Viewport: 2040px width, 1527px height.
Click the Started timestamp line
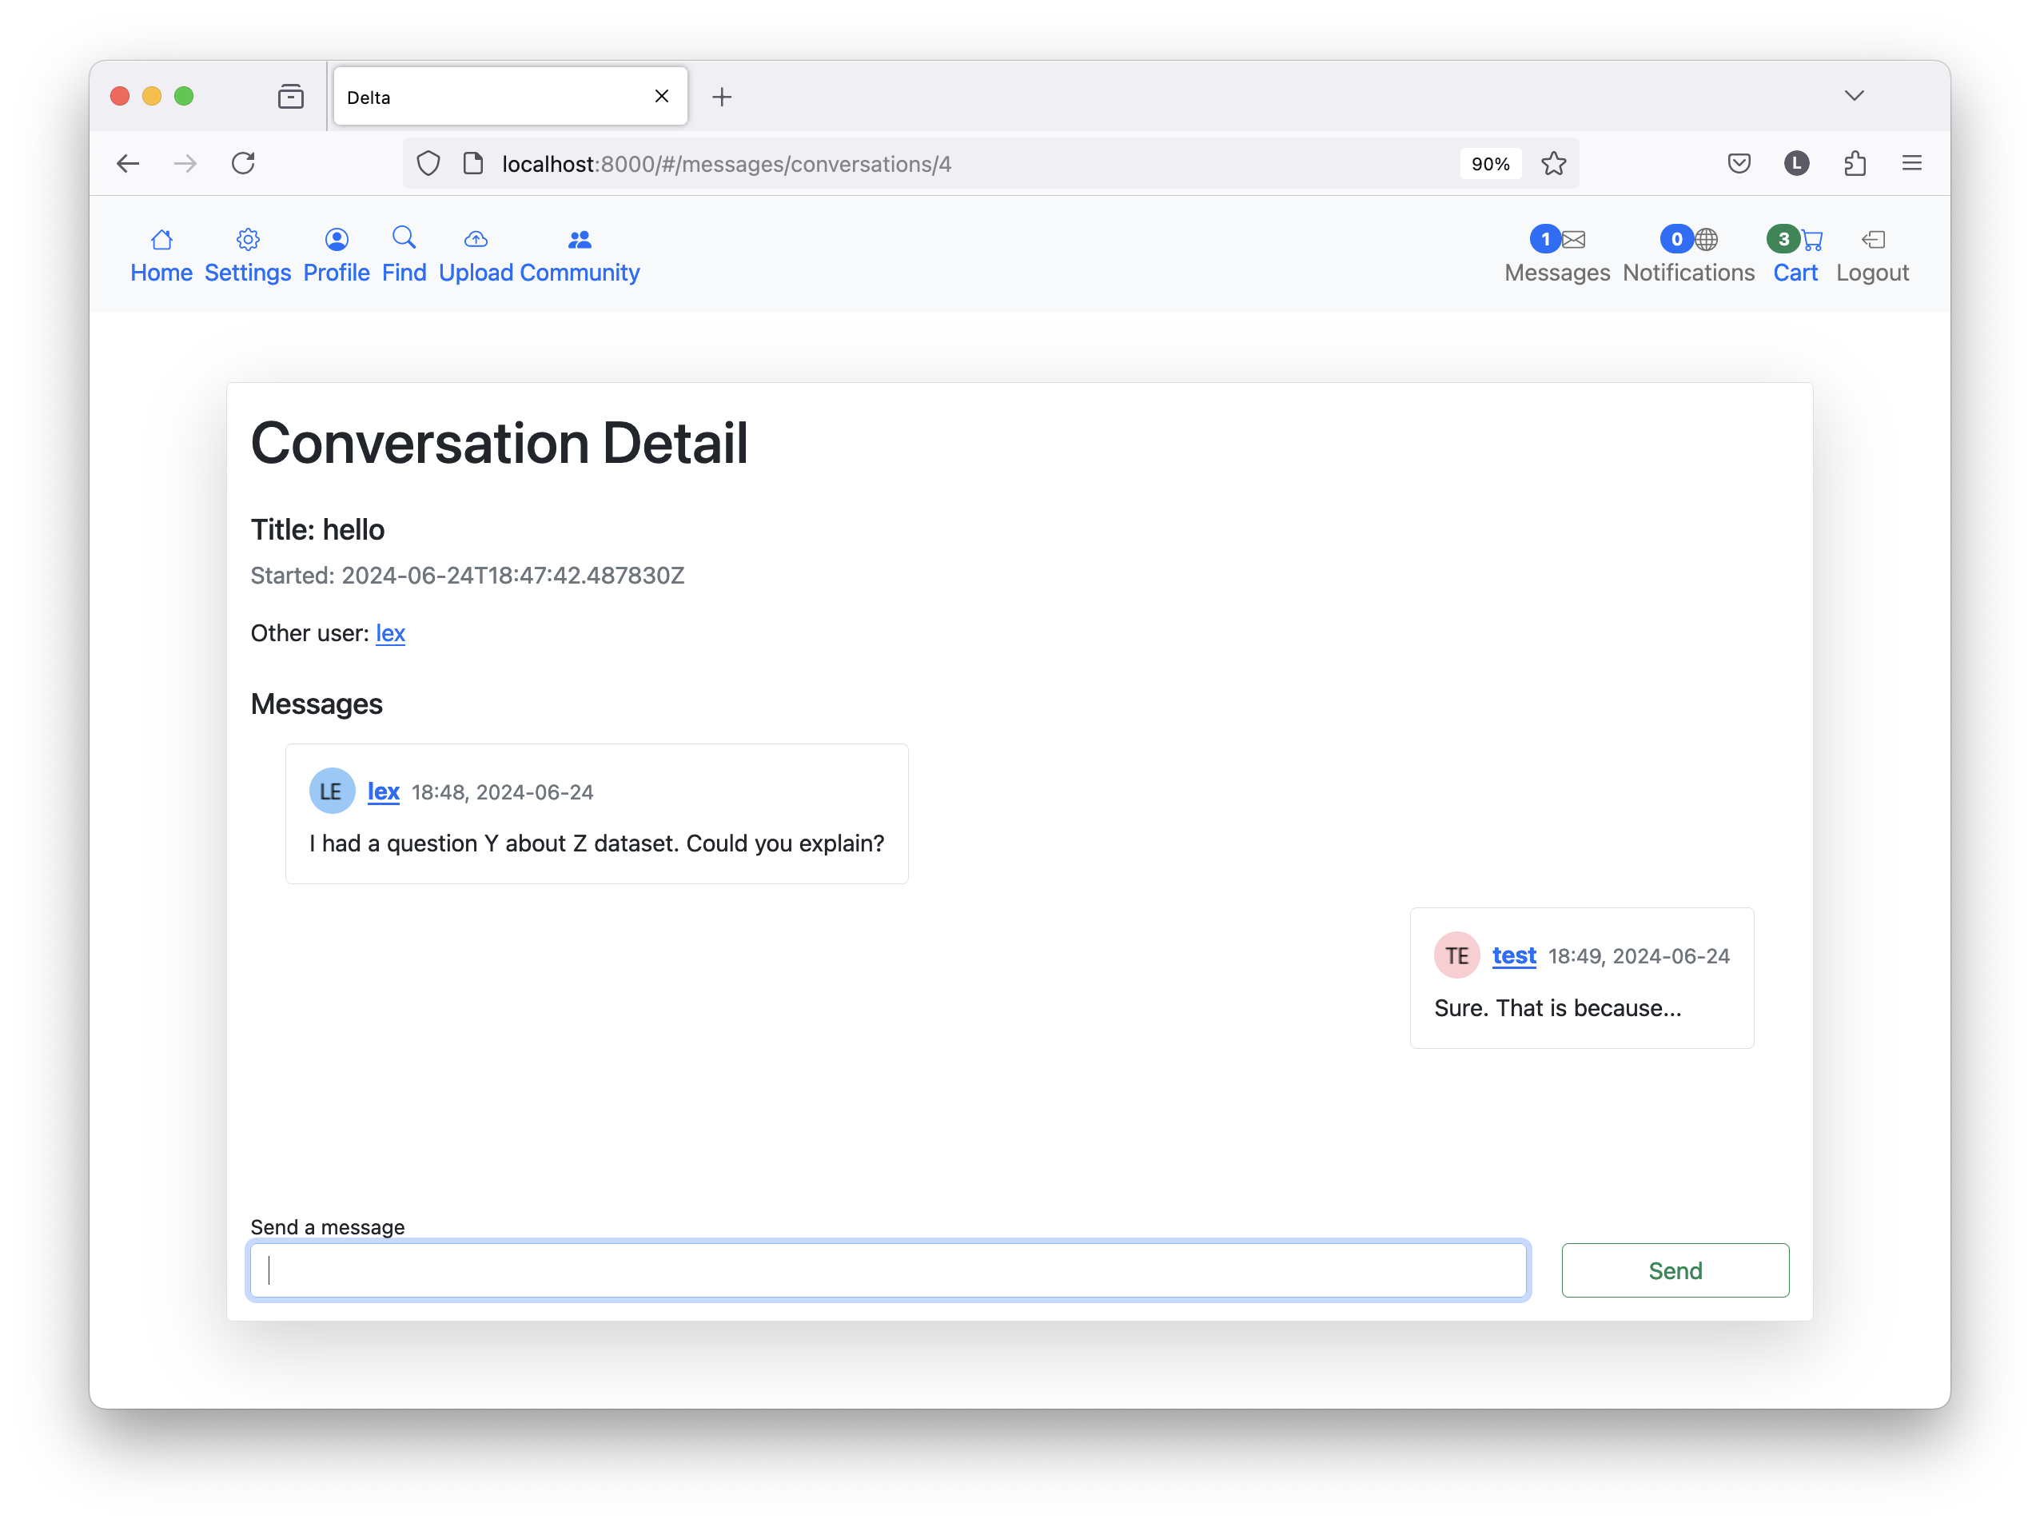click(x=468, y=576)
